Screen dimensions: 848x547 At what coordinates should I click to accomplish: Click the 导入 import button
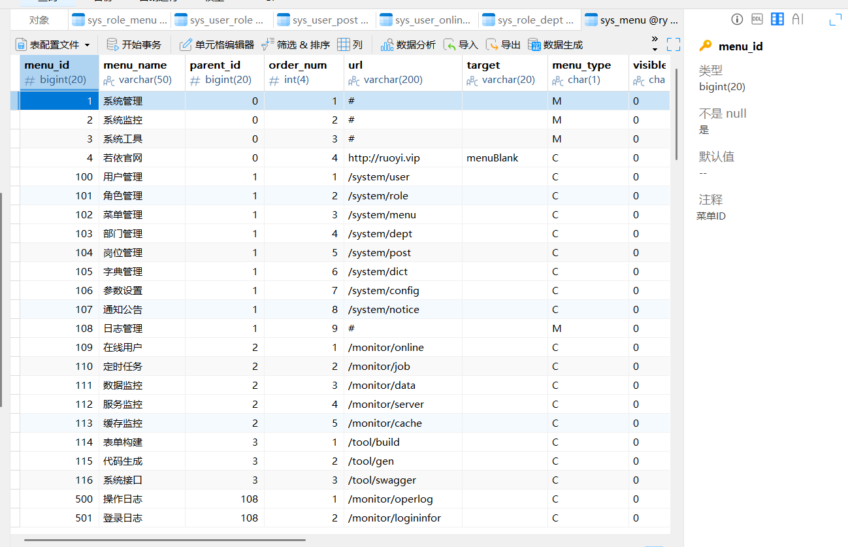click(x=461, y=45)
